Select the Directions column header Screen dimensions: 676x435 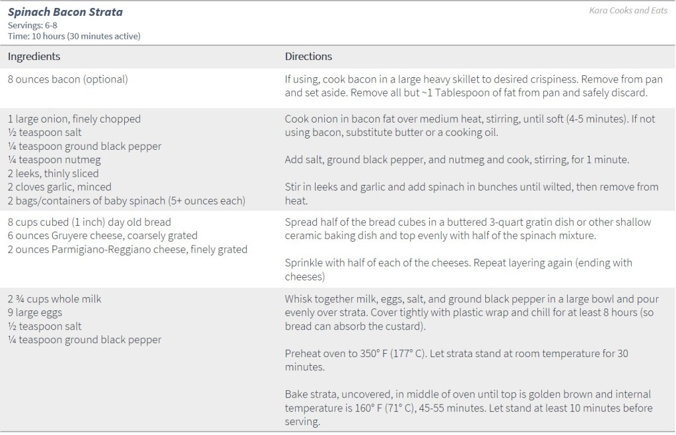[308, 57]
